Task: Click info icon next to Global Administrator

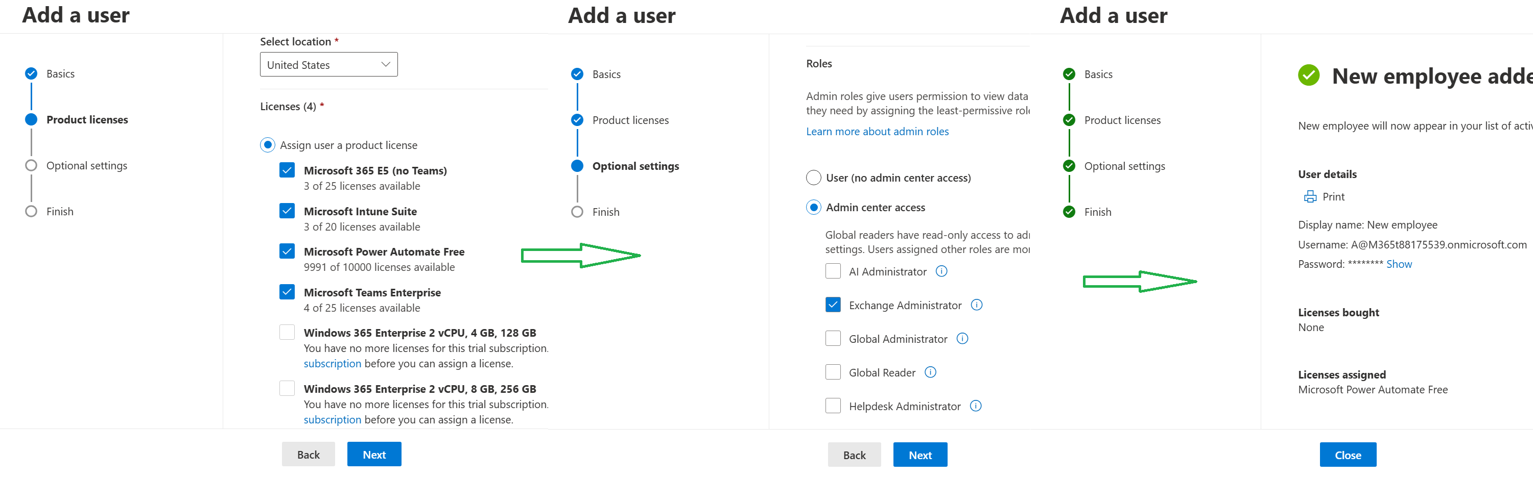Action: pos(962,338)
